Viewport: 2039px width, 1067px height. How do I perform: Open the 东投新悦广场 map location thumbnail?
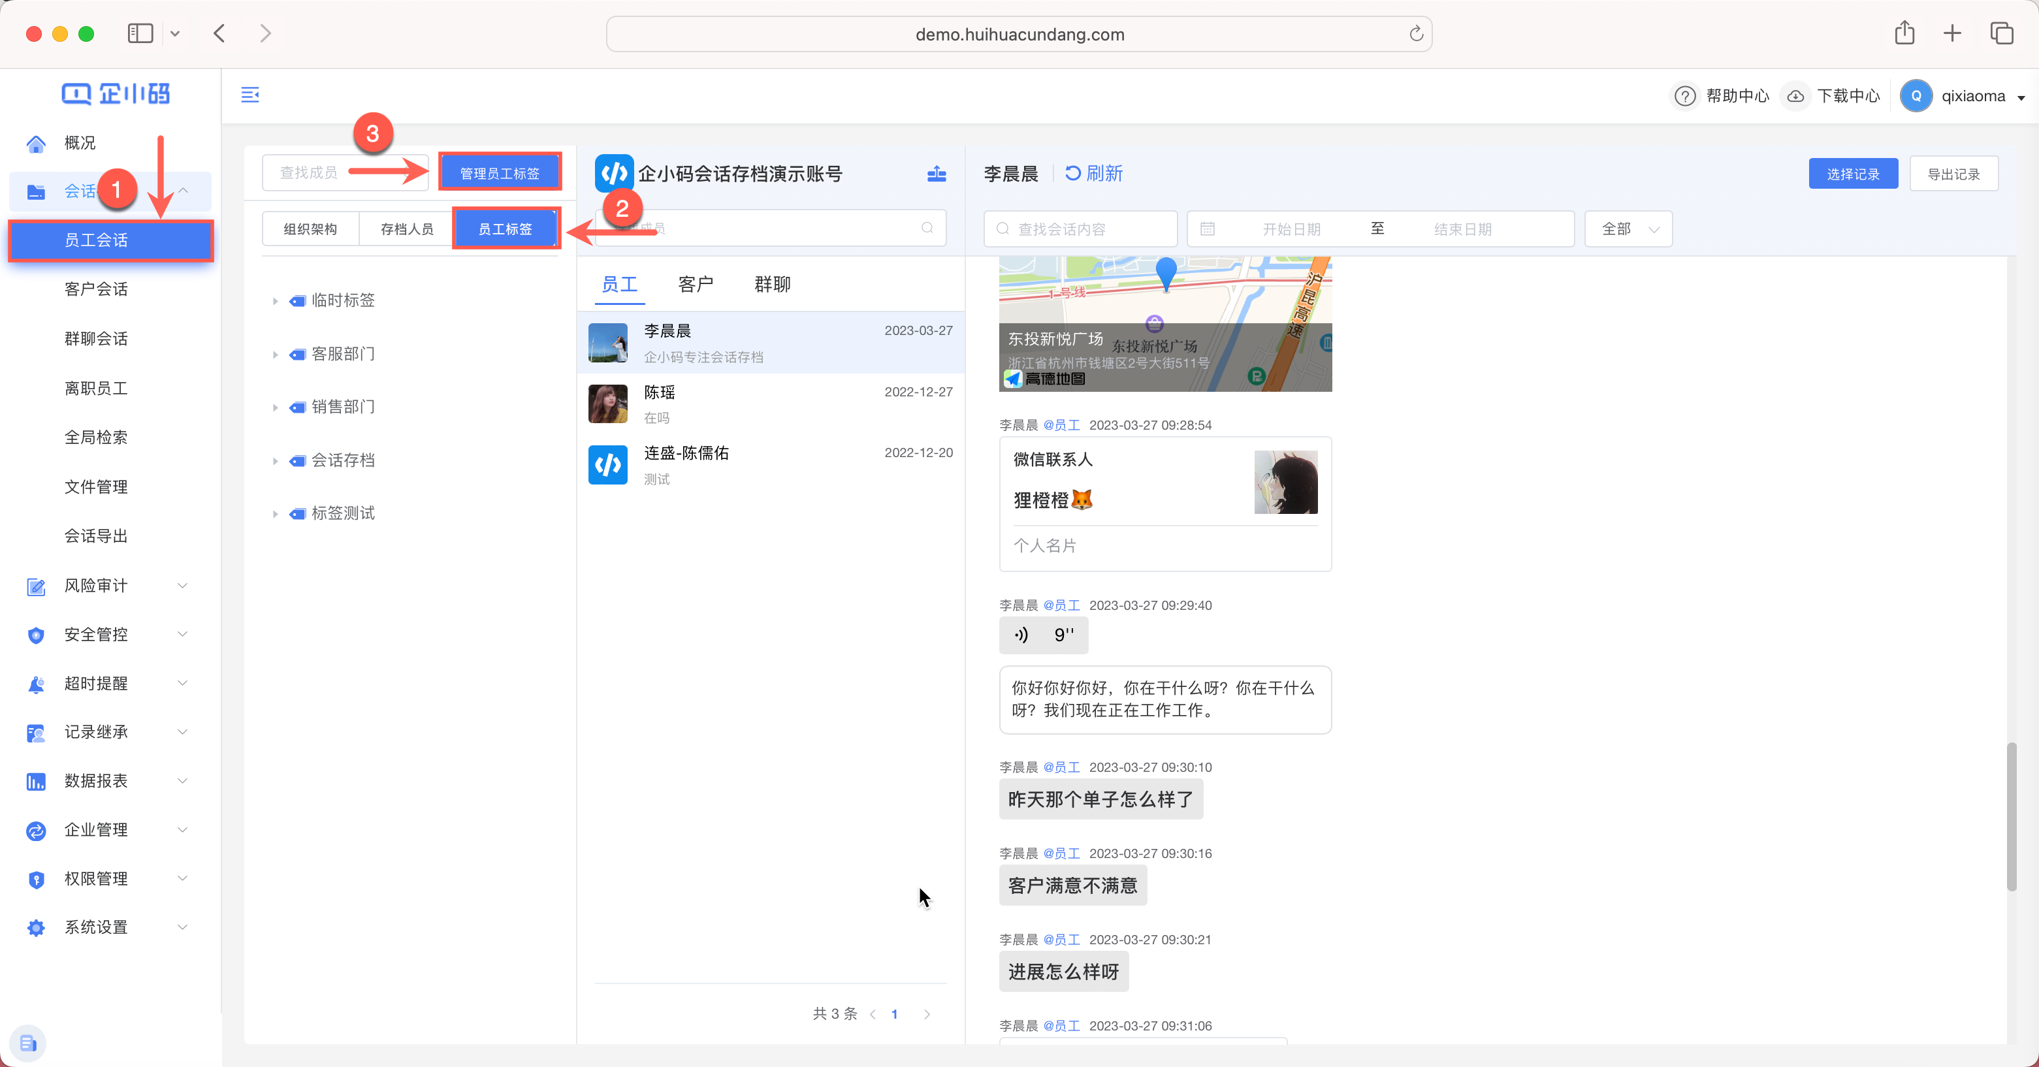1165,324
